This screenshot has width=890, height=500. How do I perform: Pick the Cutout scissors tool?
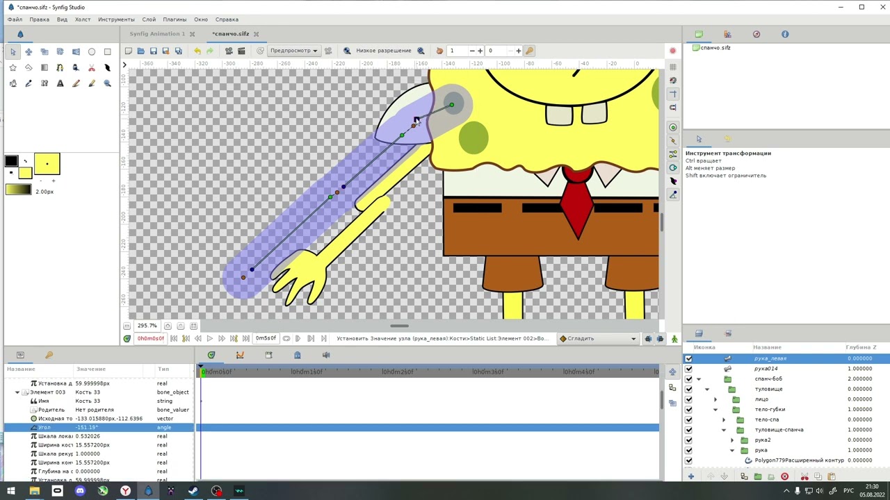pos(91,67)
